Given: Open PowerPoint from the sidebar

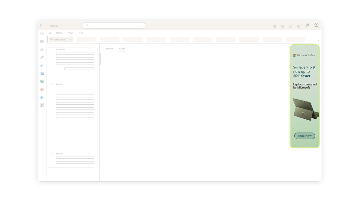Looking at the screenshot, I should point(42,89).
